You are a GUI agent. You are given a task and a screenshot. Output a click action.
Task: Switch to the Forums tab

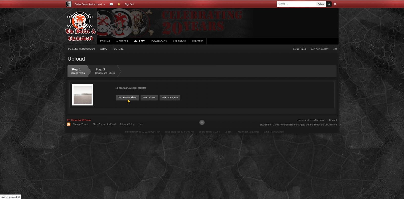(x=105, y=41)
